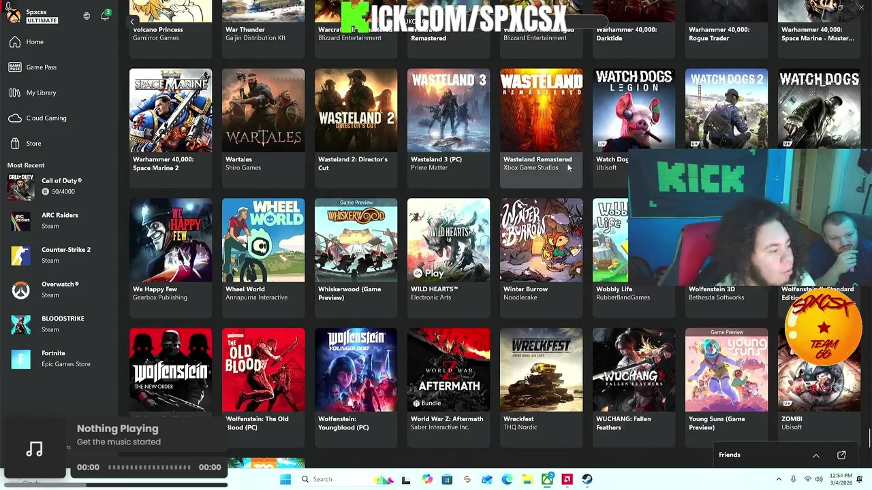Open the Store section in the sidebar
The height and width of the screenshot is (490, 872).
point(58,144)
